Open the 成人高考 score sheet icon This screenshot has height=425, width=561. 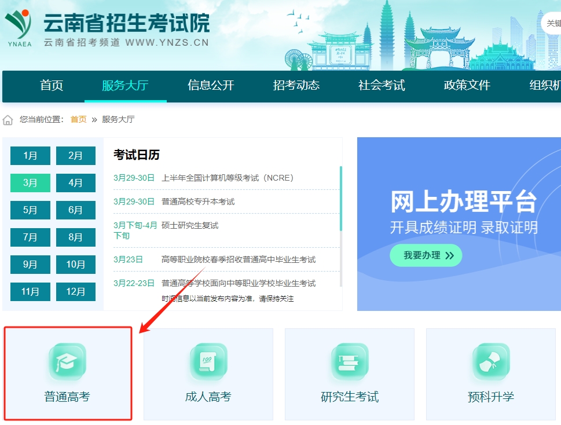208,362
